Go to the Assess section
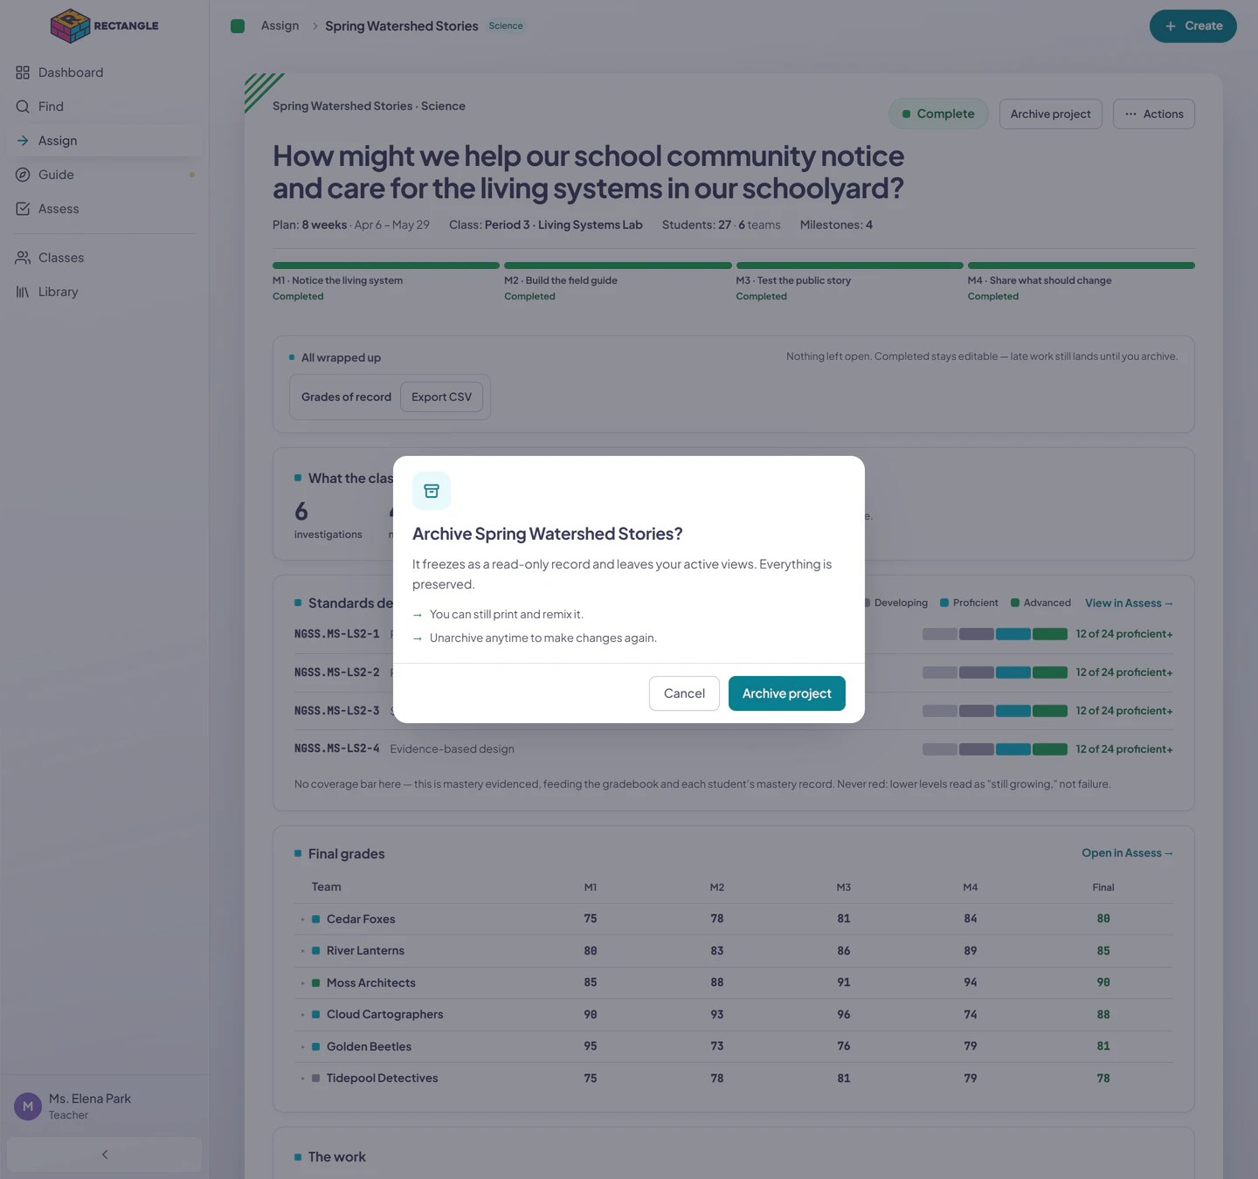The image size is (1258, 1179). 105,209
